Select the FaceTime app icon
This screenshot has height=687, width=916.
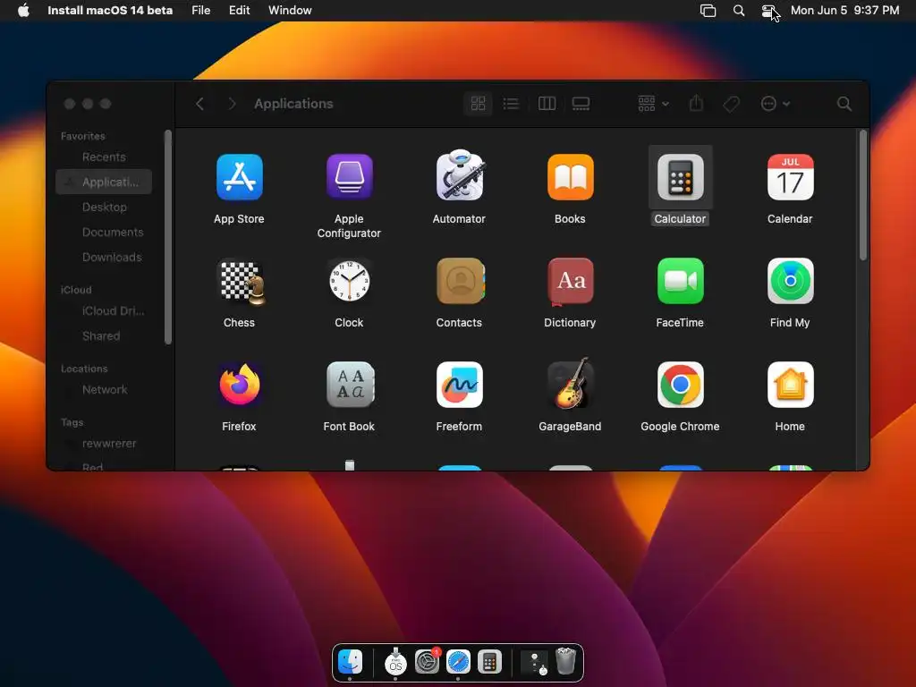(x=680, y=281)
